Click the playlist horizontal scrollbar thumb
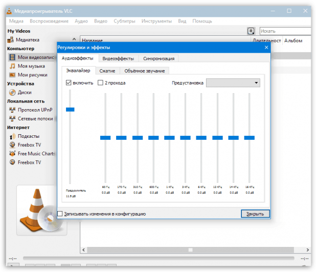The image size is (317, 272). [190, 250]
